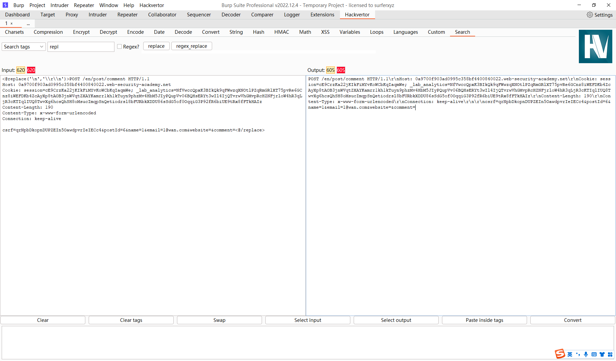Select the XSS tag category
This screenshot has width=616, height=361.
pos(325,32)
